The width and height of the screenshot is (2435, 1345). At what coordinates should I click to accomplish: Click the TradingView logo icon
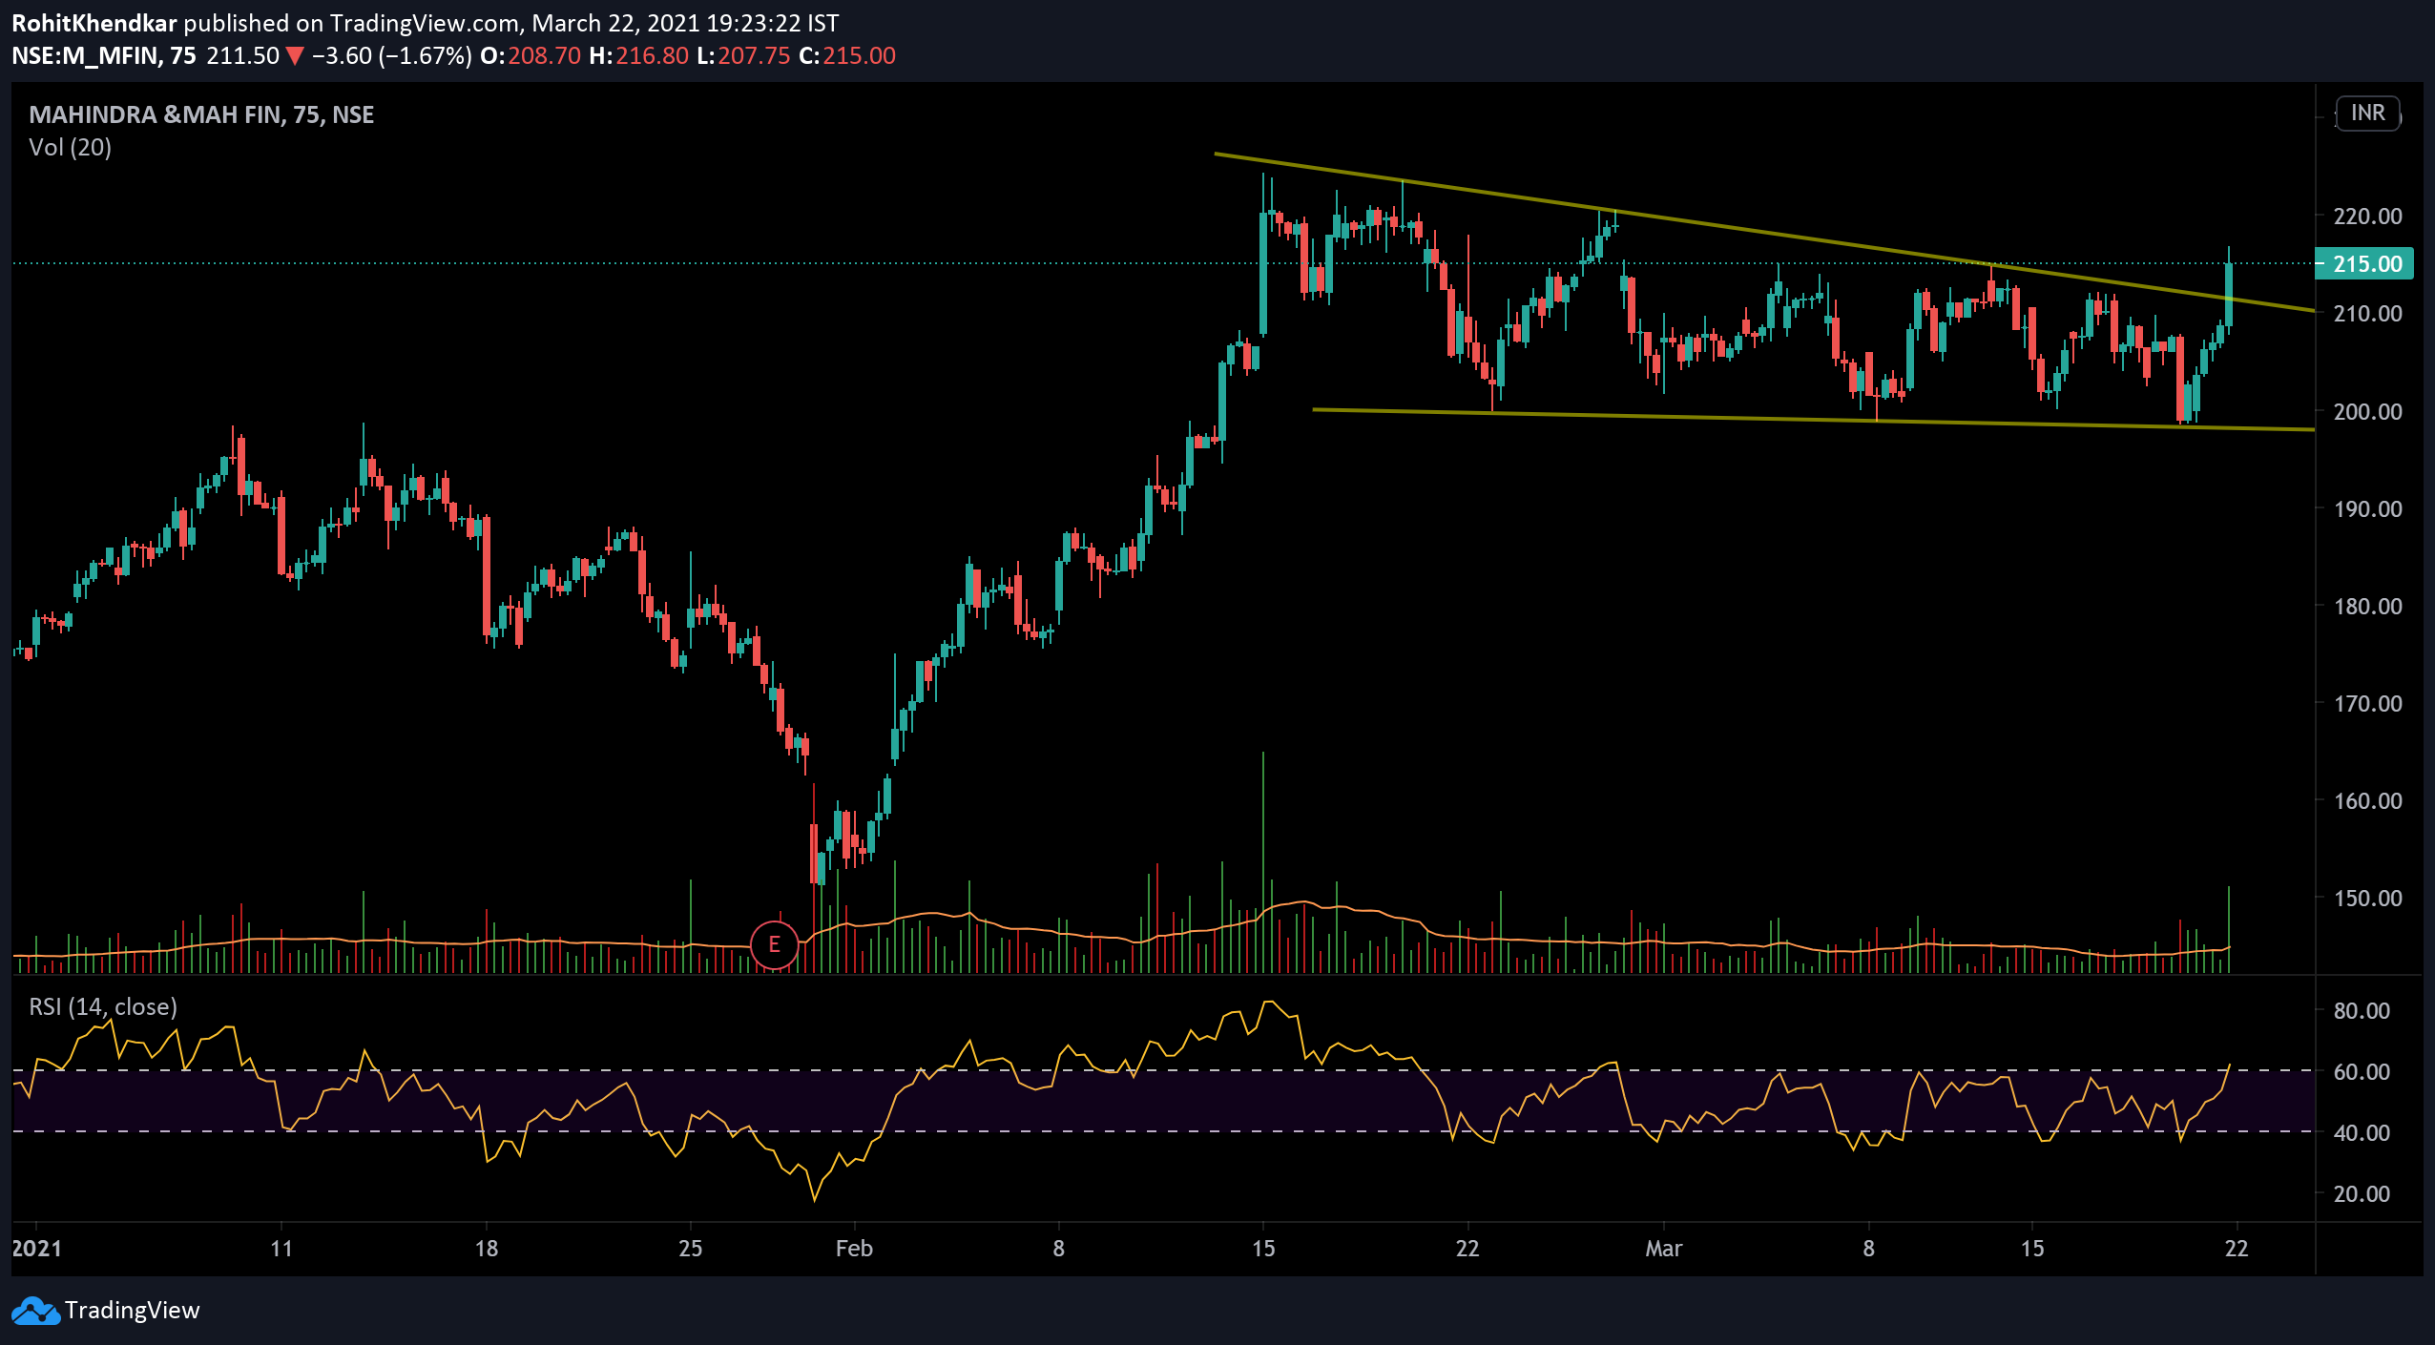point(36,1311)
